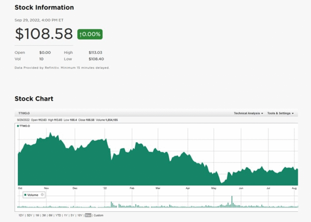This screenshot has height=222, width=311.
Task: Show year-to-date with YTD
Action: [58, 215]
